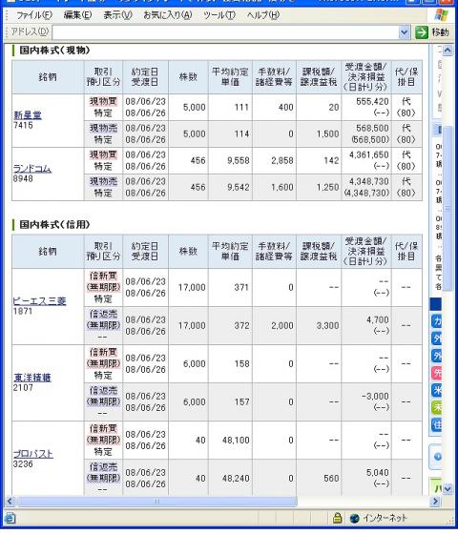Expand the address bar dropdown arrow
Image resolution: width=458 pixels, height=534 pixels.
click(405, 32)
